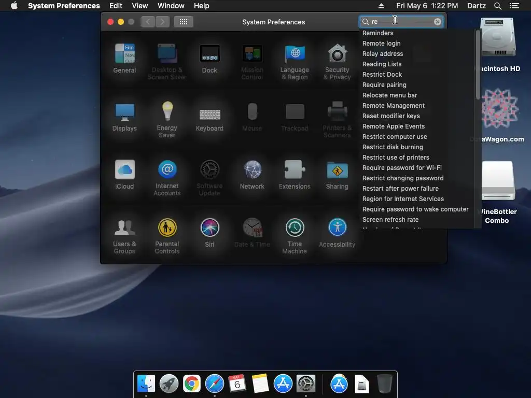Choose Relay address from results
Image resolution: width=531 pixels, height=398 pixels.
coord(383,54)
